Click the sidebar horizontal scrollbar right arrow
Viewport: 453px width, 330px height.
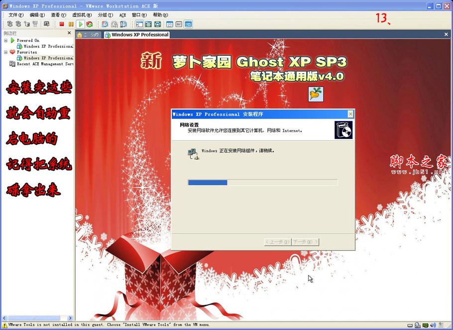pyautogui.click(x=70, y=318)
